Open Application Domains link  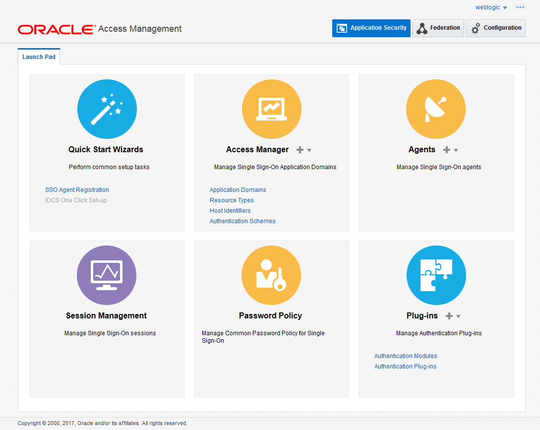pos(238,190)
